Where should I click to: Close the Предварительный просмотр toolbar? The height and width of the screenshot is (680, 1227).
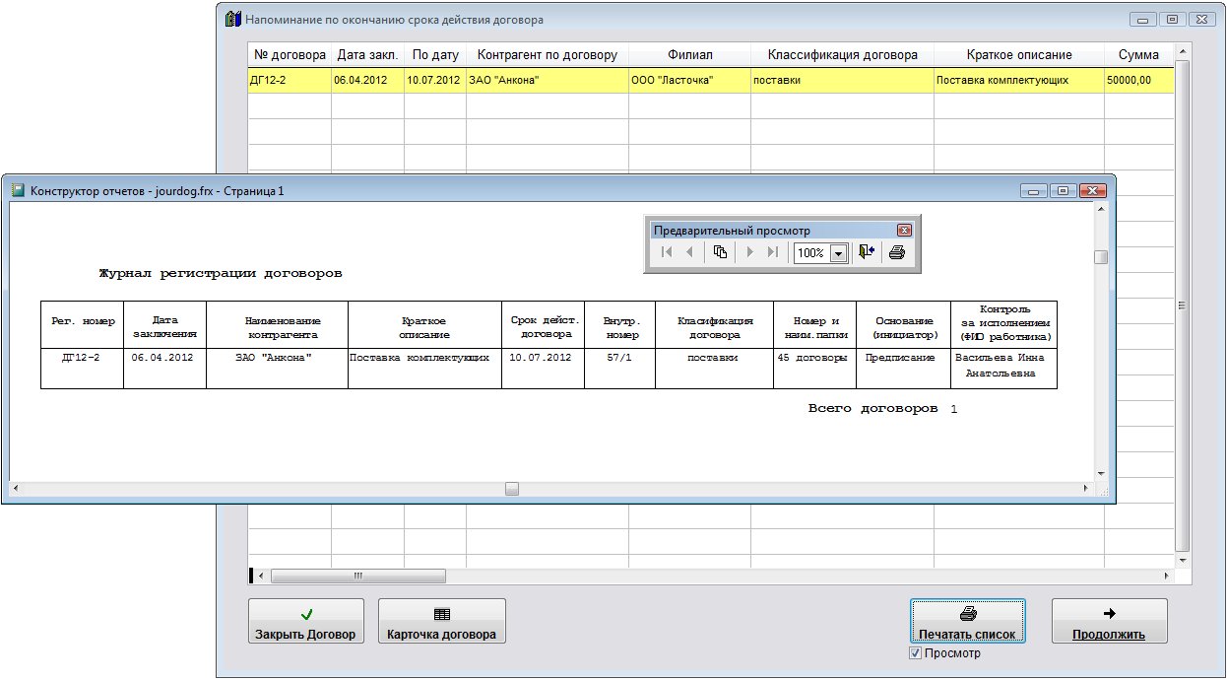click(903, 230)
